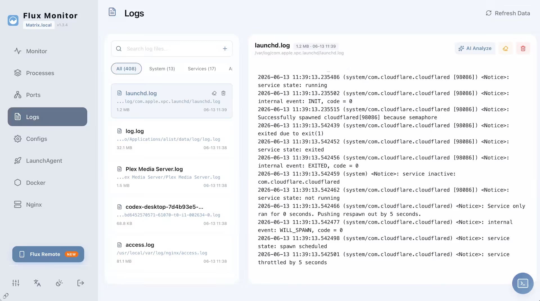Viewport: 540px width, 301px height.
Task: Open the nginx access.log file
Action: [172, 252]
